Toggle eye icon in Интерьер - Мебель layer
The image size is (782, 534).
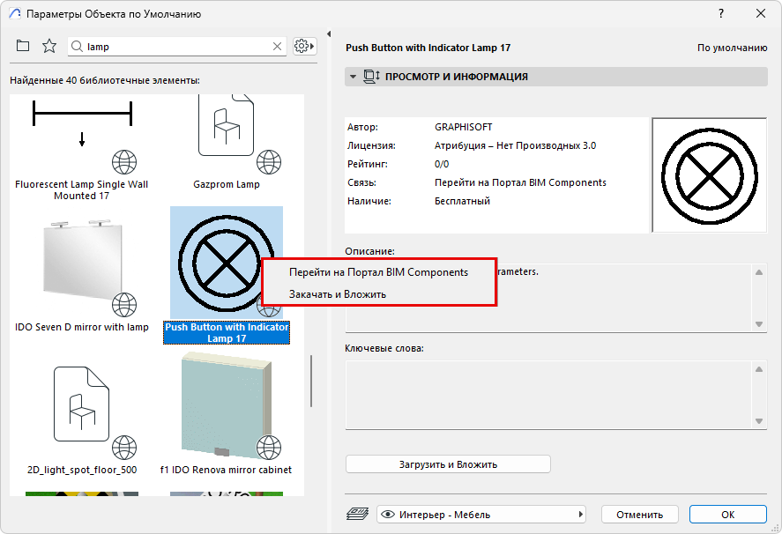point(388,514)
